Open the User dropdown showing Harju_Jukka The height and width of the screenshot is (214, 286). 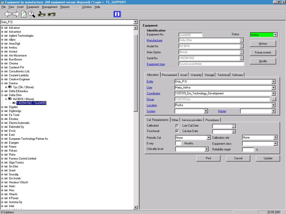click(x=273, y=87)
